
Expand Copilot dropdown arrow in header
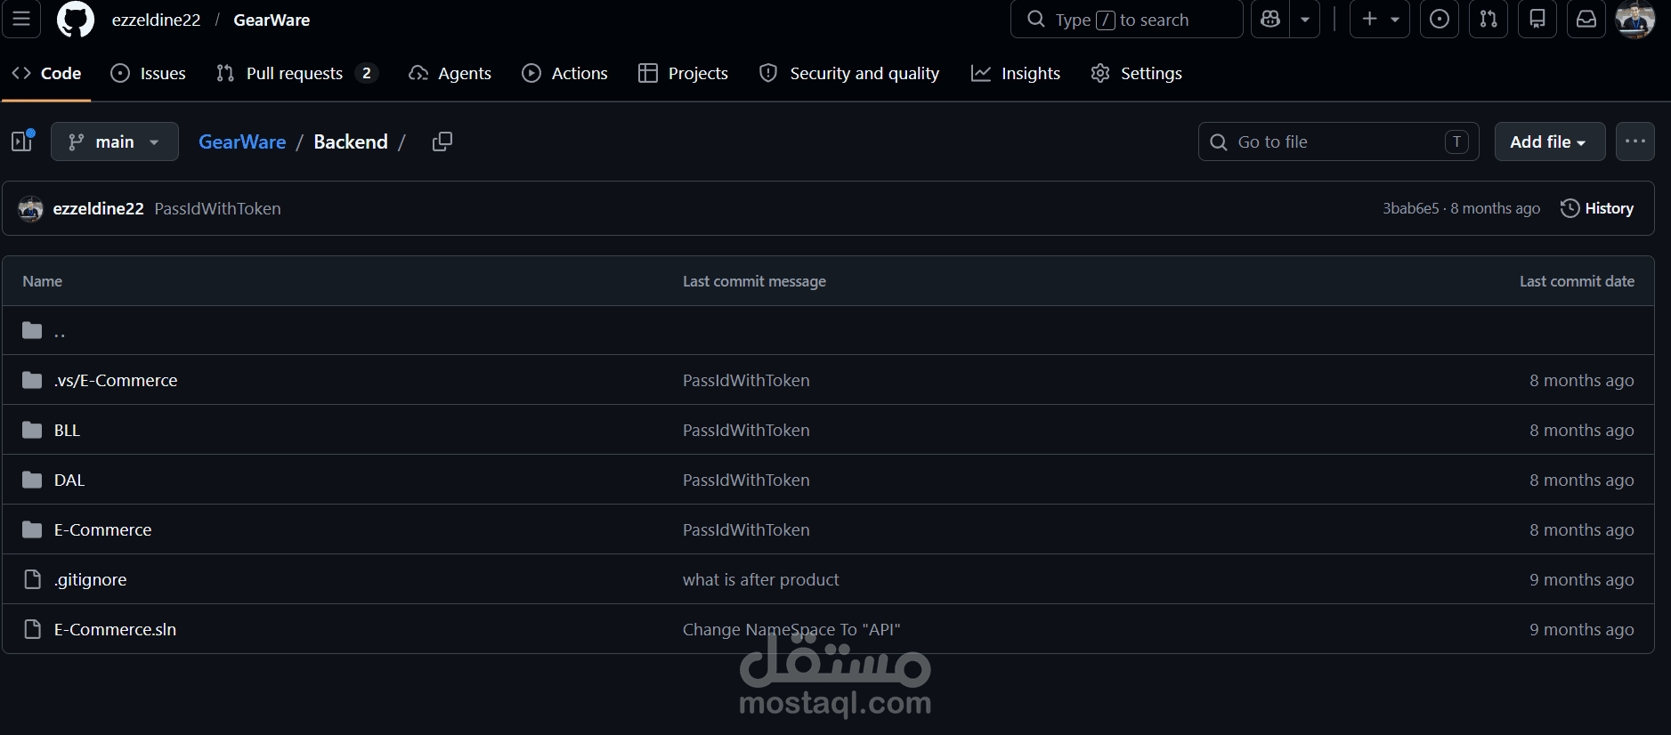coord(1305,19)
